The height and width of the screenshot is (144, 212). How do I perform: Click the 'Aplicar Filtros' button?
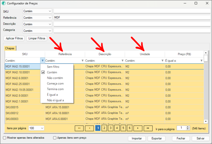click(14, 38)
